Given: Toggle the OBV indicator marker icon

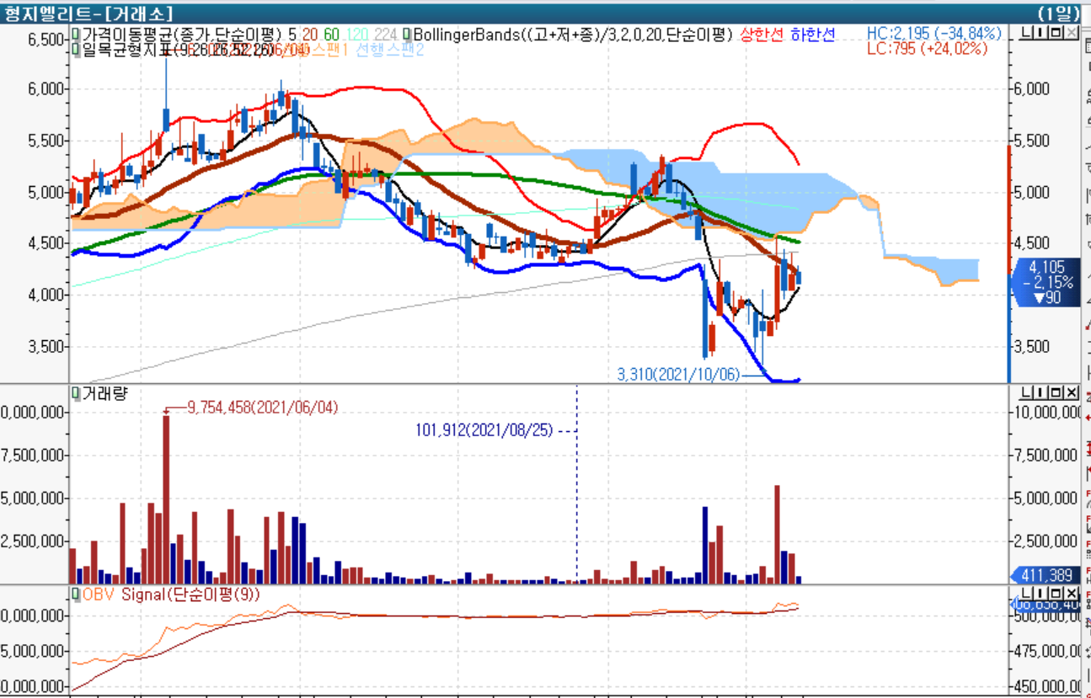Looking at the screenshot, I should pos(77,594).
